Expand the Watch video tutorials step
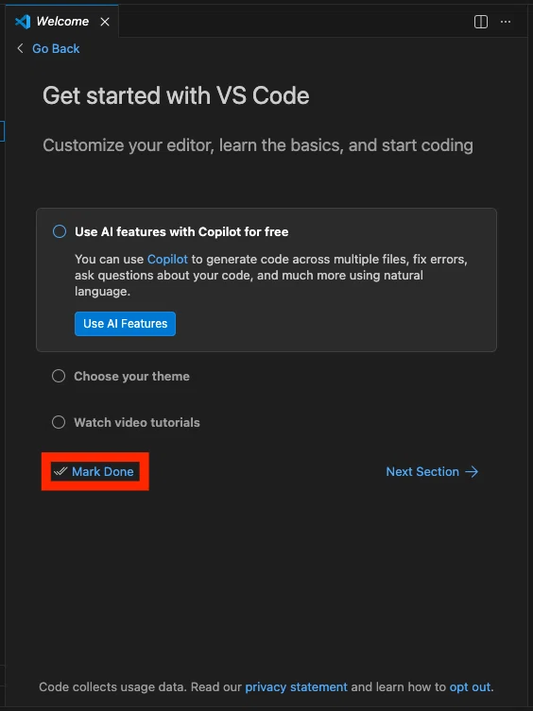Screen dimensions: 533x711 tap(137, 423)
